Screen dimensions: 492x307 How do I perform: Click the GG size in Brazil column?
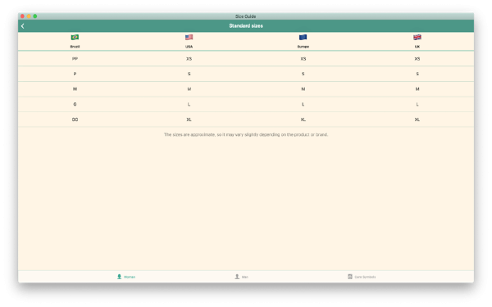(75, 120)
